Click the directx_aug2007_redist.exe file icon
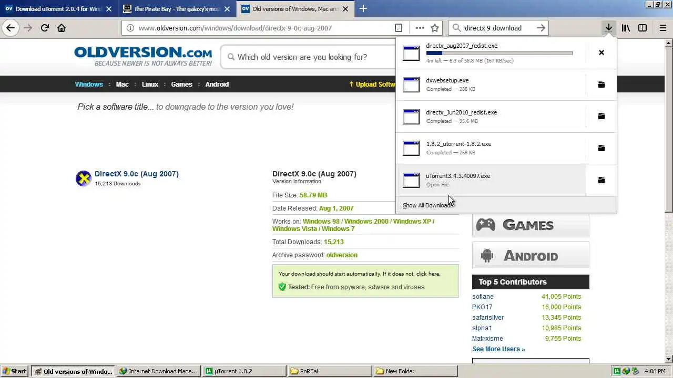 coord(411,53)
